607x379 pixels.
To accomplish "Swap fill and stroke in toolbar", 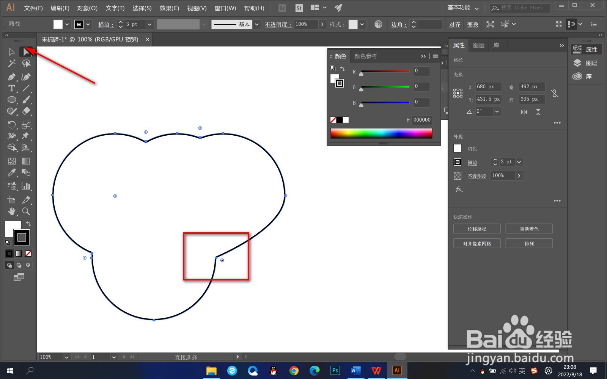I will tap(28, 224).
